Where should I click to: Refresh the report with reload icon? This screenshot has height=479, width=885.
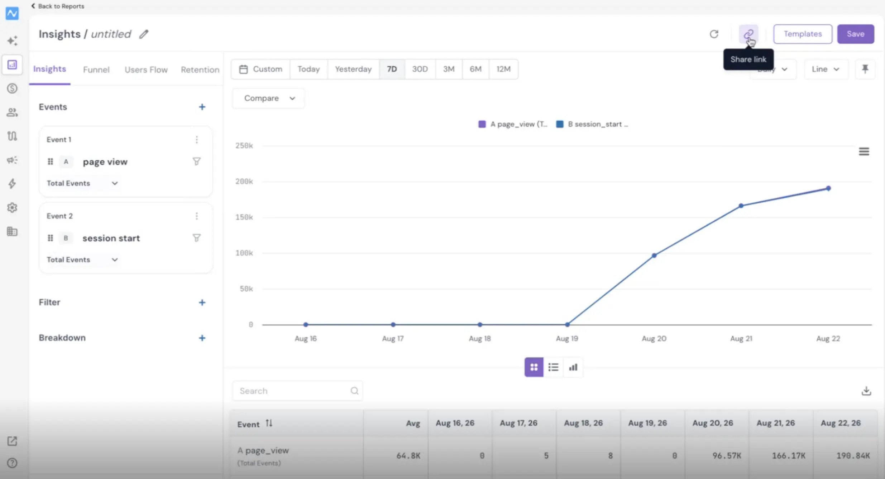714,34
